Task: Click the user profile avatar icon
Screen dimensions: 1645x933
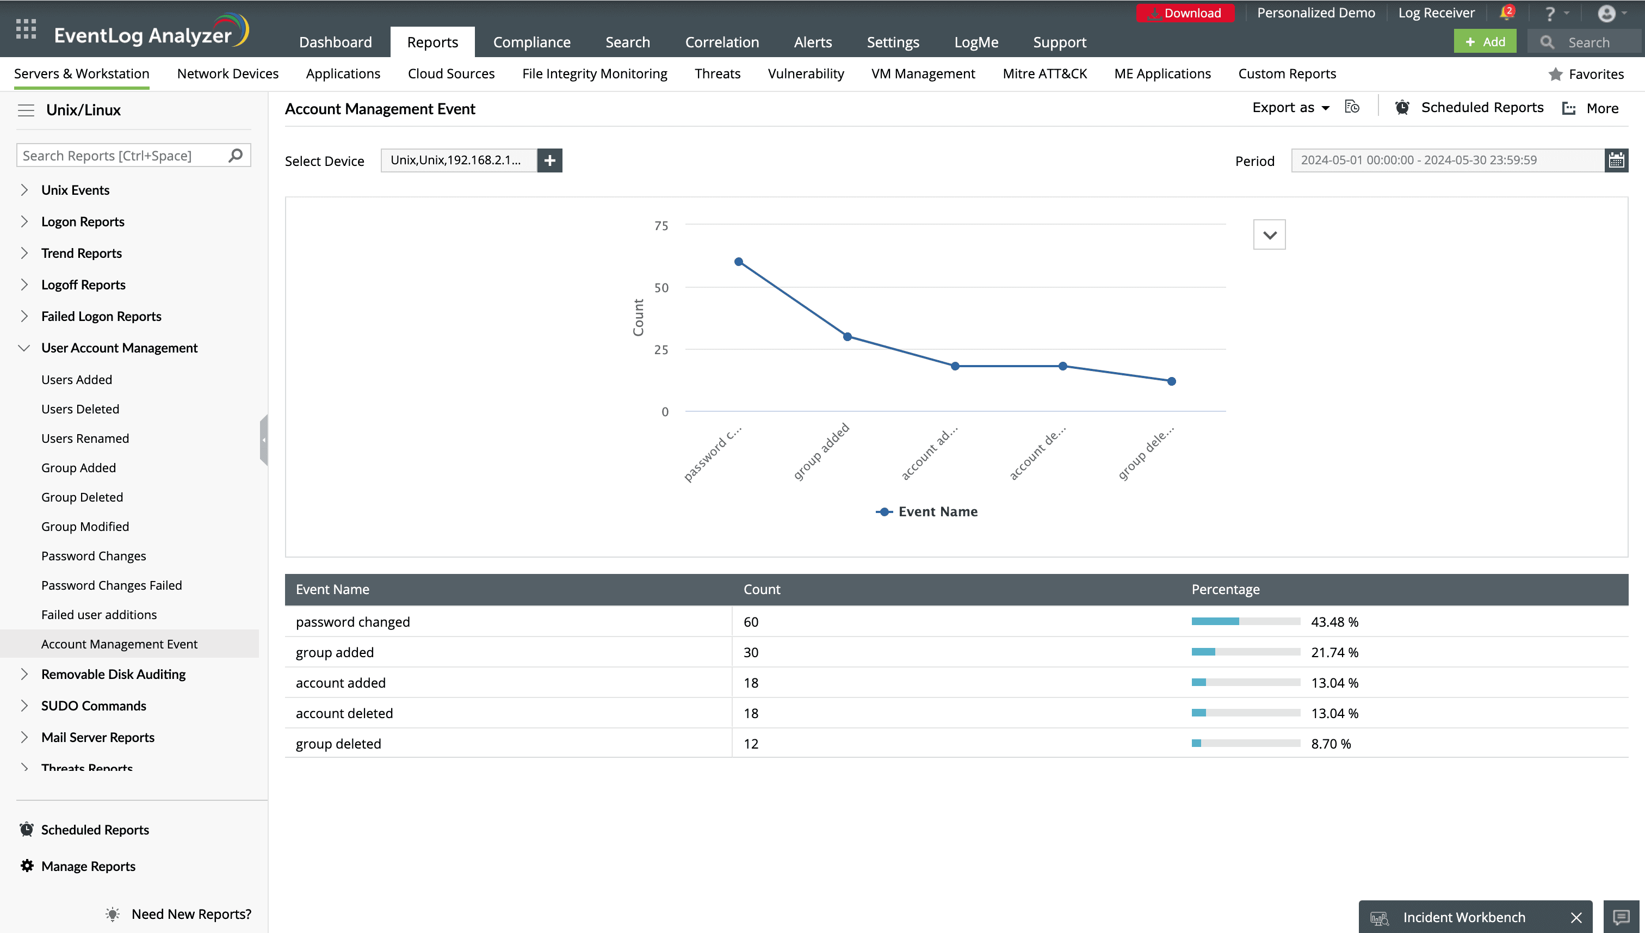Action: pyautogui.click(x=1606, y=13)
